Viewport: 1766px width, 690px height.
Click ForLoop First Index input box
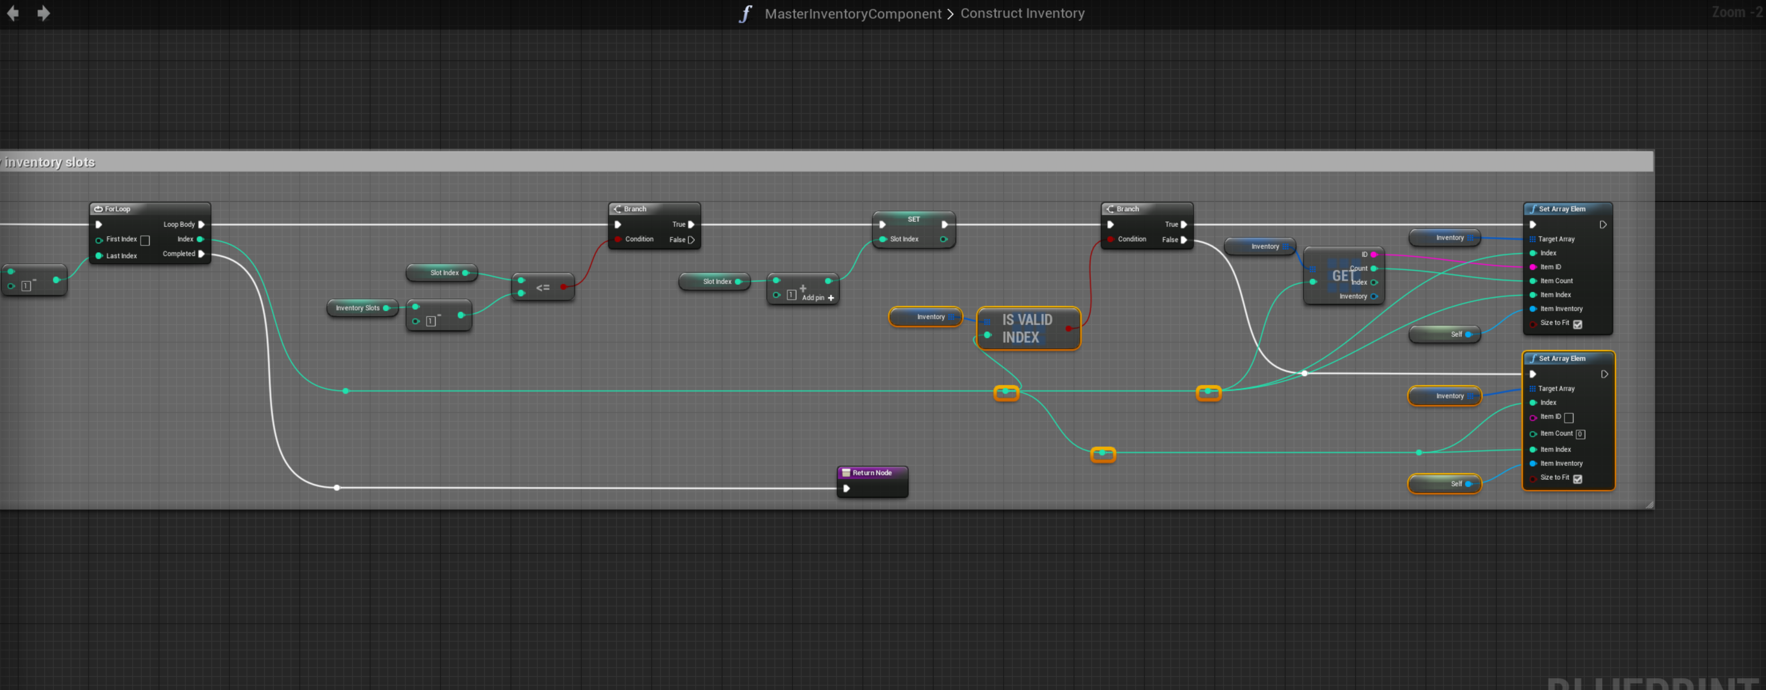tap(145, 240)
